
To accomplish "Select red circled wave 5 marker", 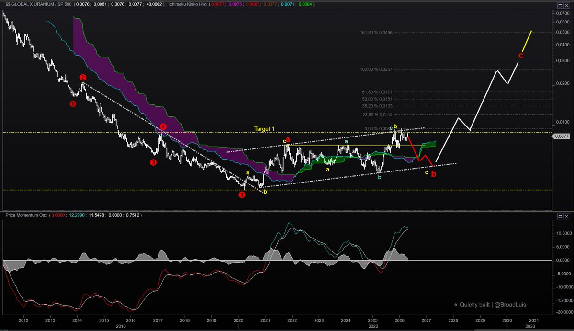I will pyautogui.click(x=242, y=195).
